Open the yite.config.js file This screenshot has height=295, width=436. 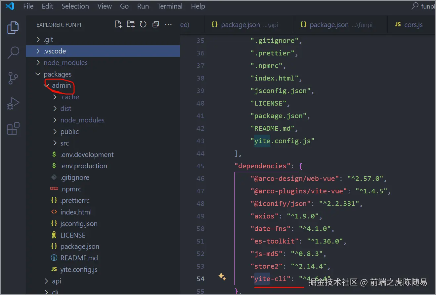pos(79,270)
